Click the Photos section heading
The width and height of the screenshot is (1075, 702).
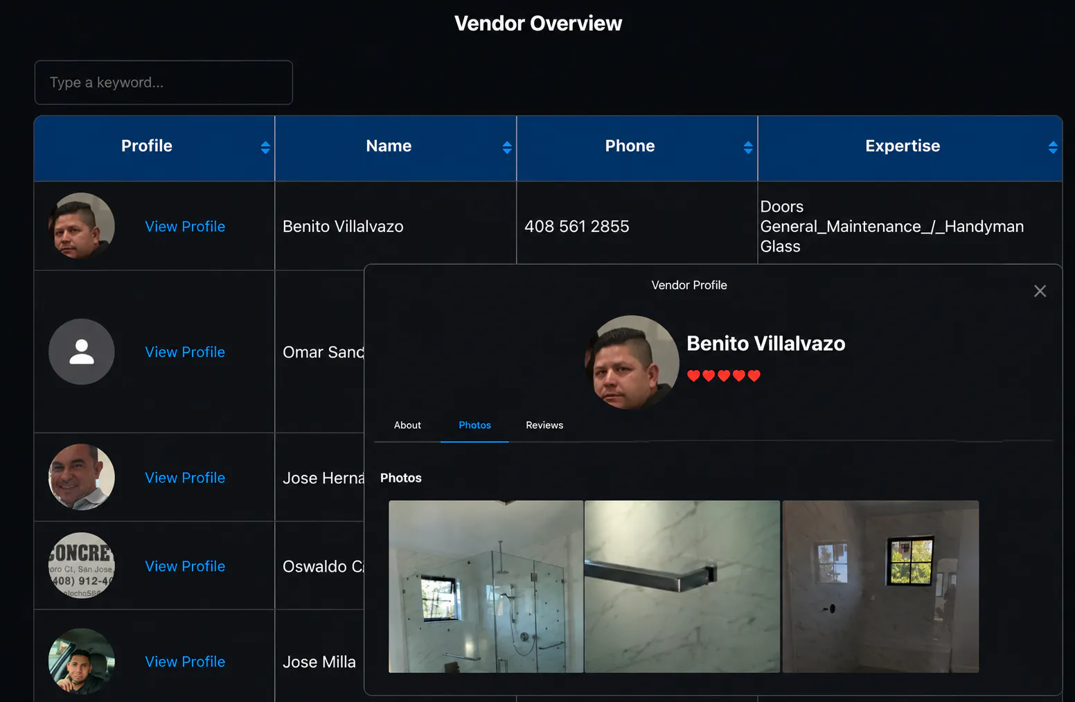401,478
